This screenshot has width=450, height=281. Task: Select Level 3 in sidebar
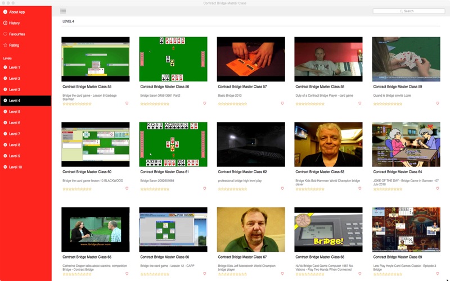click(x=26, y=89)
